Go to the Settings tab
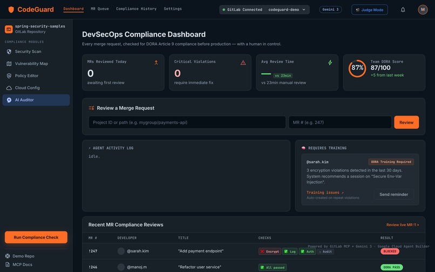435x272 pixels. [173, 9]
